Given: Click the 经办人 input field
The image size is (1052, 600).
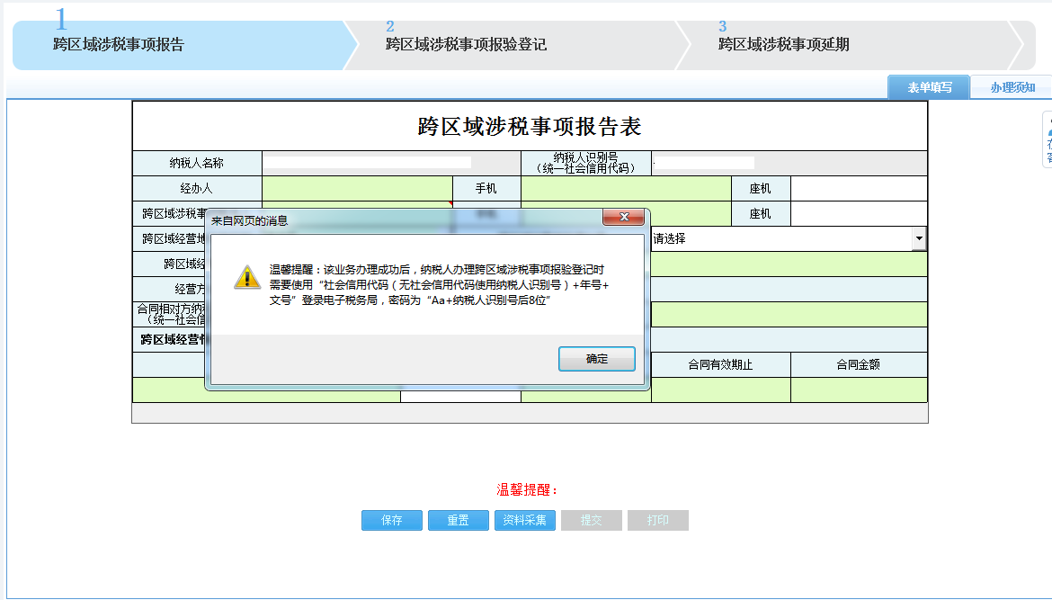Looking at the screenshot, I should 355,188.
